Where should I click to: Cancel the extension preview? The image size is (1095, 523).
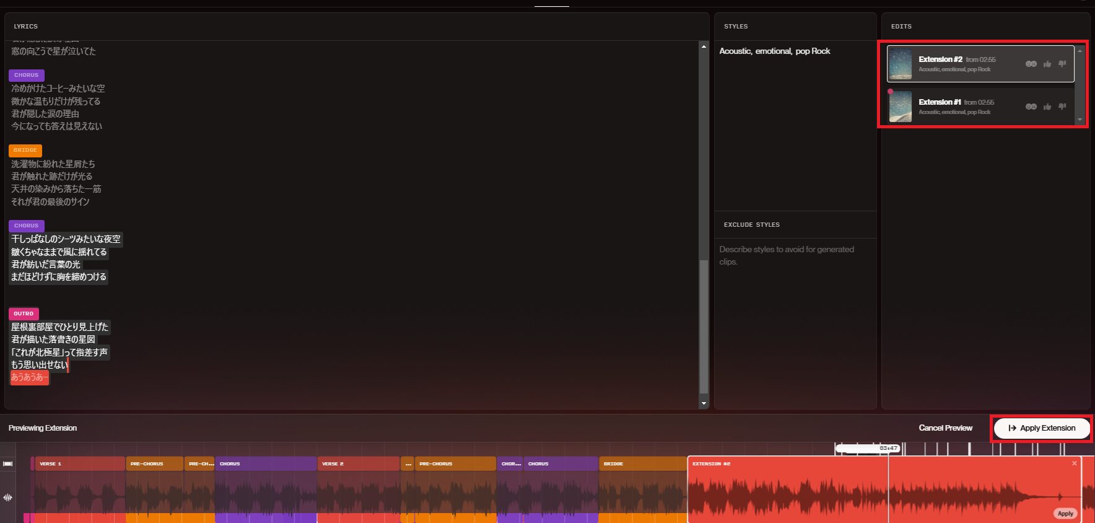click(945, 428)
